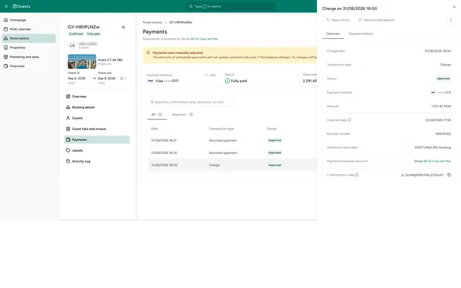Open the hamburger menu icon

[x=6, y=6]
